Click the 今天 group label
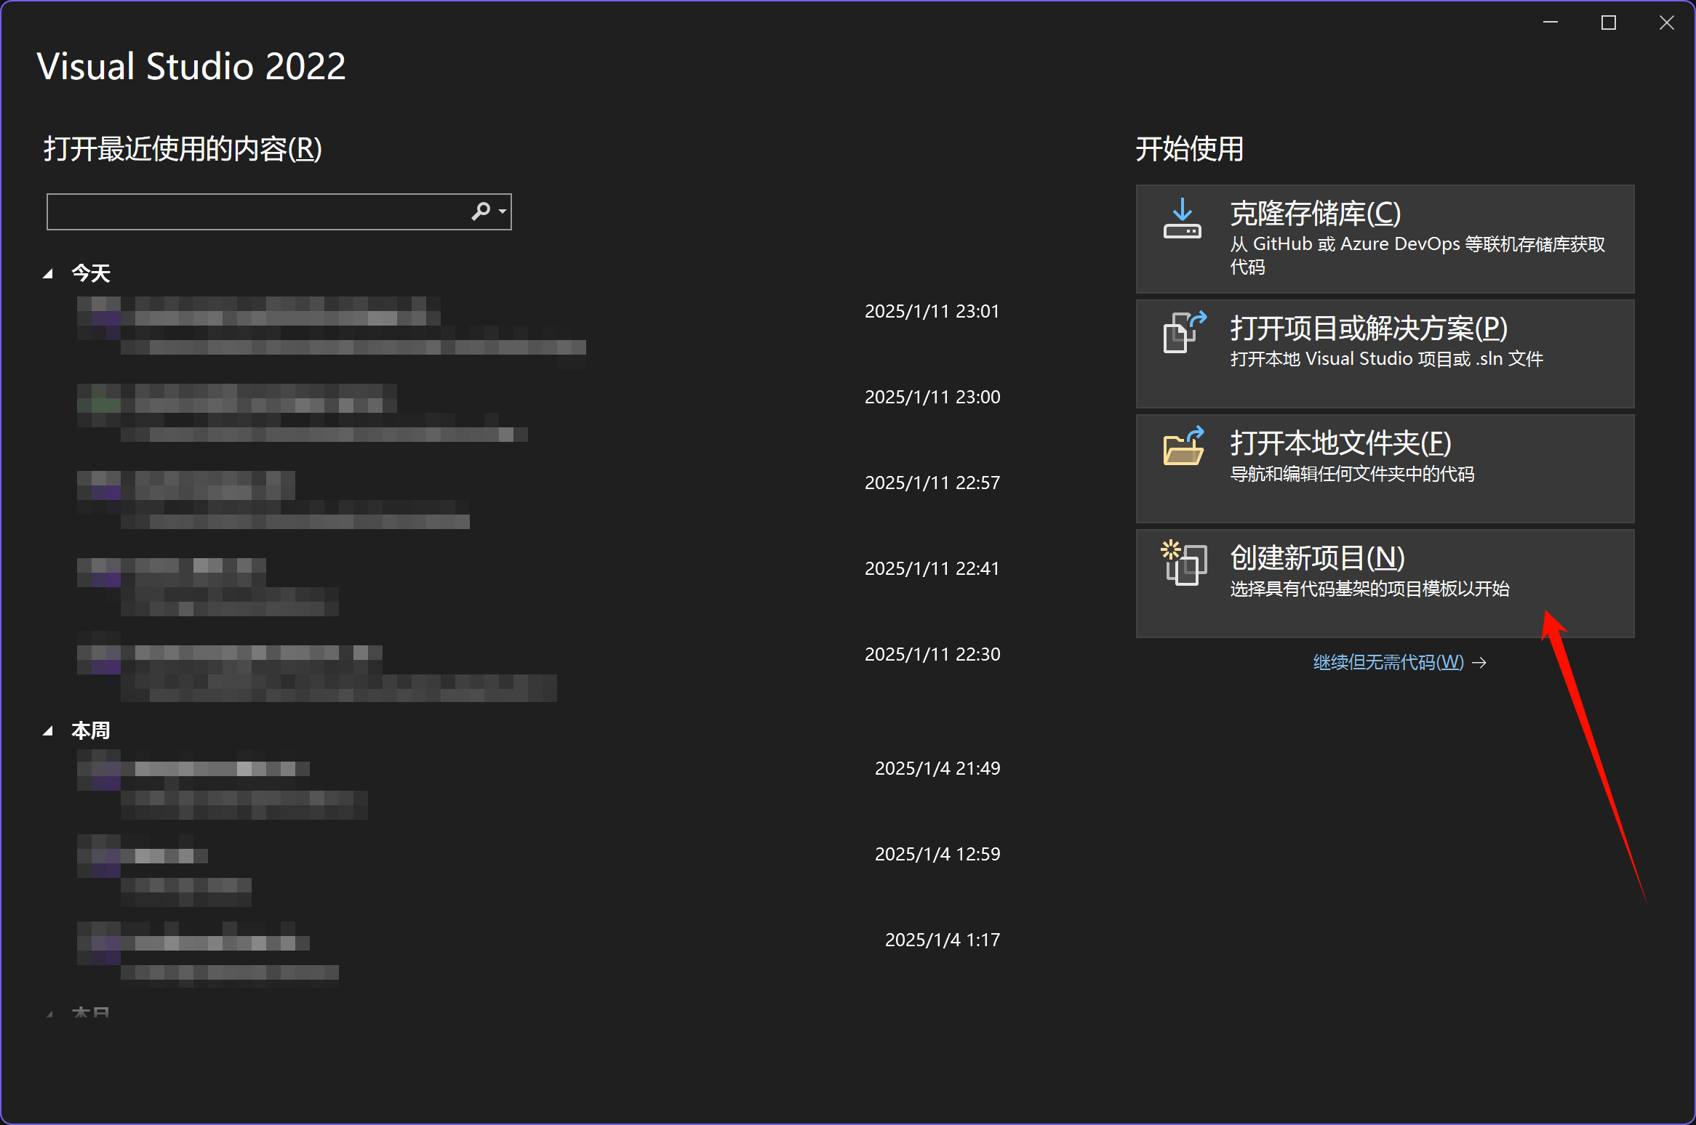This screenshot has width=1696, height=1125. coord(91,273)
